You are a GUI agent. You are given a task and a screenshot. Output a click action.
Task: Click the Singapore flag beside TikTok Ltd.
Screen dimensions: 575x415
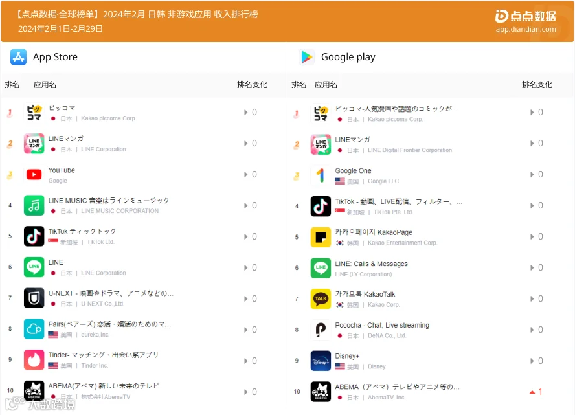(53, 241)
